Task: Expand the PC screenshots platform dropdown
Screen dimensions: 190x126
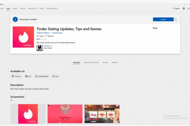Action: tap(12, 100)
